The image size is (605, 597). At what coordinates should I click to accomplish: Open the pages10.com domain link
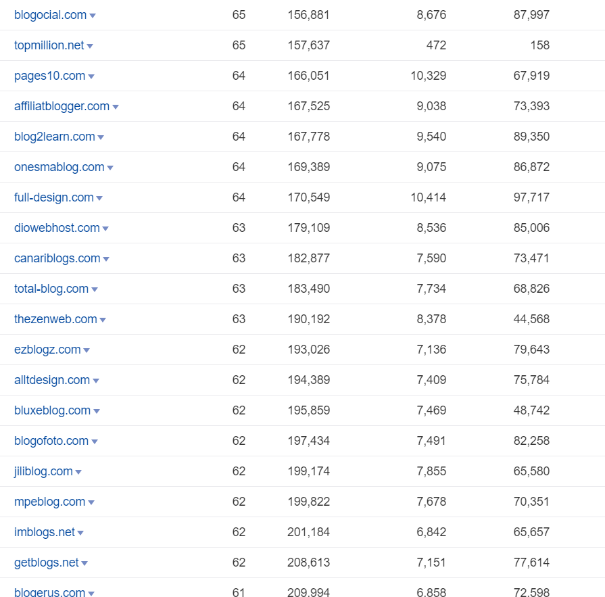49,76
